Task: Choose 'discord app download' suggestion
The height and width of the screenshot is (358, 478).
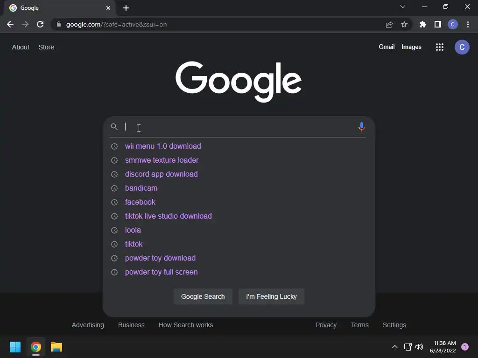Action: 161,174
